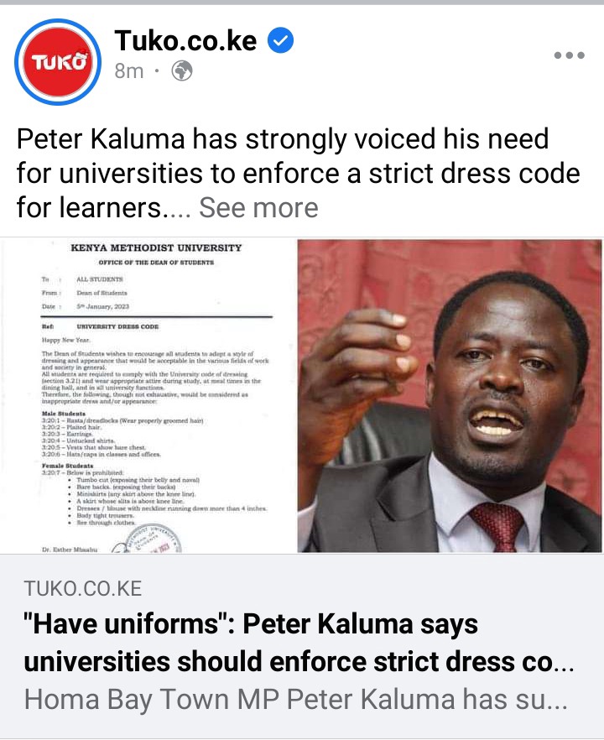Image resolution: width=604 pixels, height=740 pixels.
Task: Click the Dean of Students stamp on memo
Action: click(x=148, y=539)
